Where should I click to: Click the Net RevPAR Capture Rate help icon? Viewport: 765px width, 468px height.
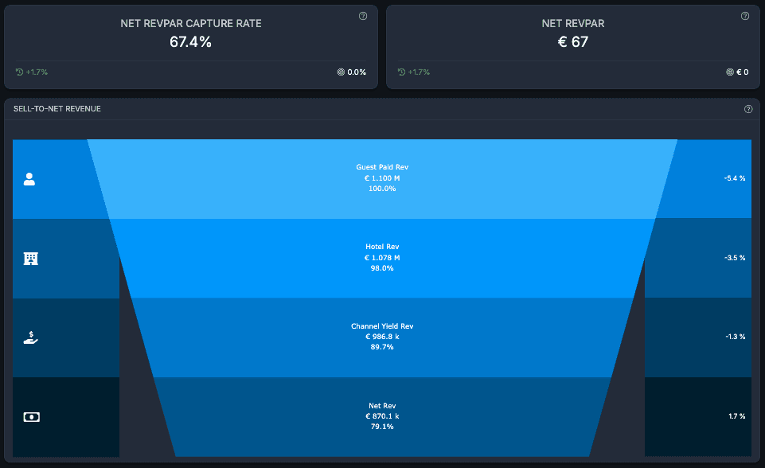coord(363,16)
